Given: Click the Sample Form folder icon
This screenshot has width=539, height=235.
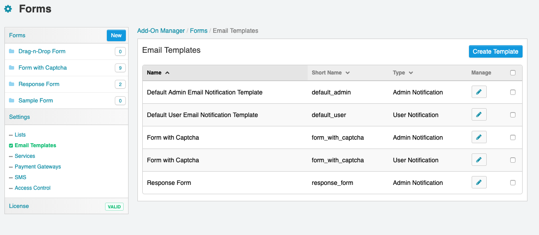Looking at the screenshot, I should point(12,101).
